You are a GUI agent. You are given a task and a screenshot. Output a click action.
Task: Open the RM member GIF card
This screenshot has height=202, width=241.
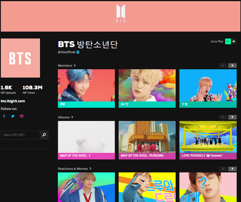coord(86,89)
